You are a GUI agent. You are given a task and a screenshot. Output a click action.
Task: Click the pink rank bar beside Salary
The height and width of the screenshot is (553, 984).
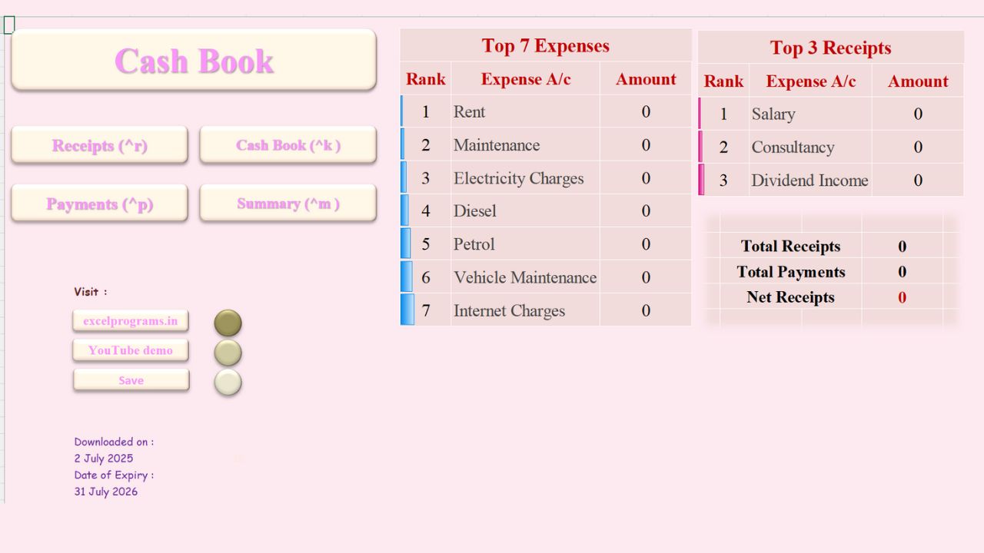[x=701, y=114]
